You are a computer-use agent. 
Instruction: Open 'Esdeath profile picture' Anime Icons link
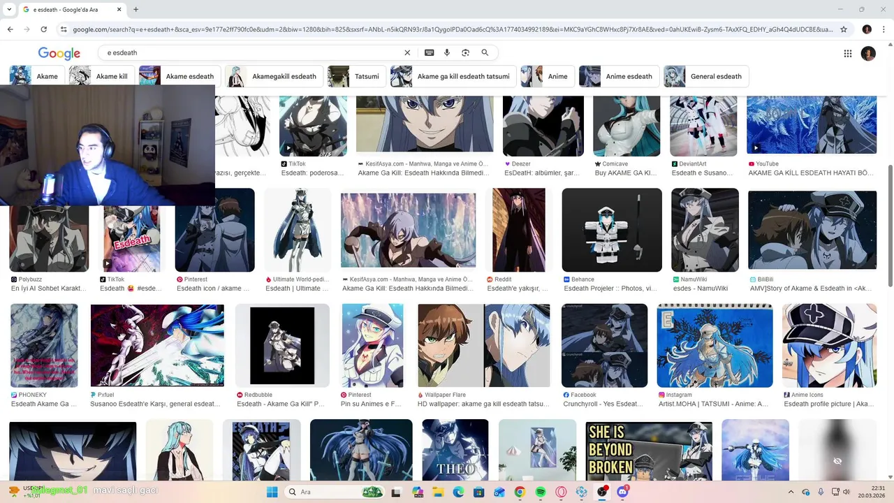tap(829, 404)
